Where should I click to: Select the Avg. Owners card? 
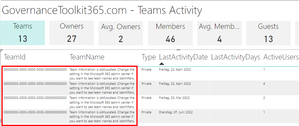pos(121,33)
